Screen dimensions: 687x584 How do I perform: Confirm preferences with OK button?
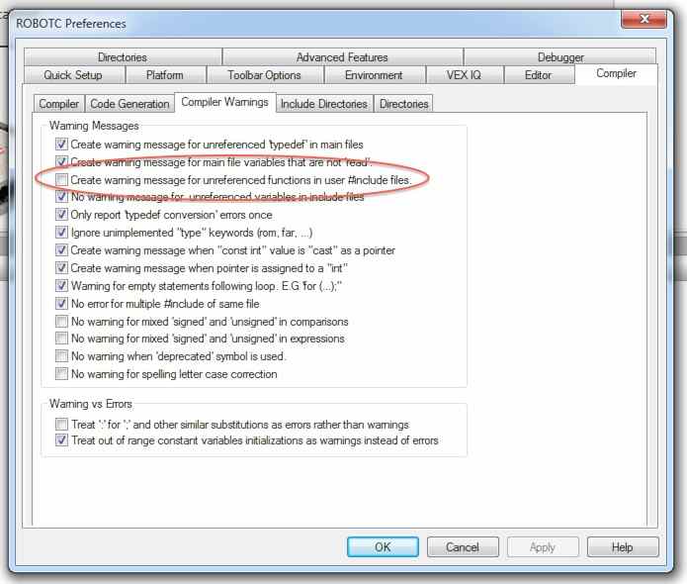pyautogui.click(x=383, y=547)
